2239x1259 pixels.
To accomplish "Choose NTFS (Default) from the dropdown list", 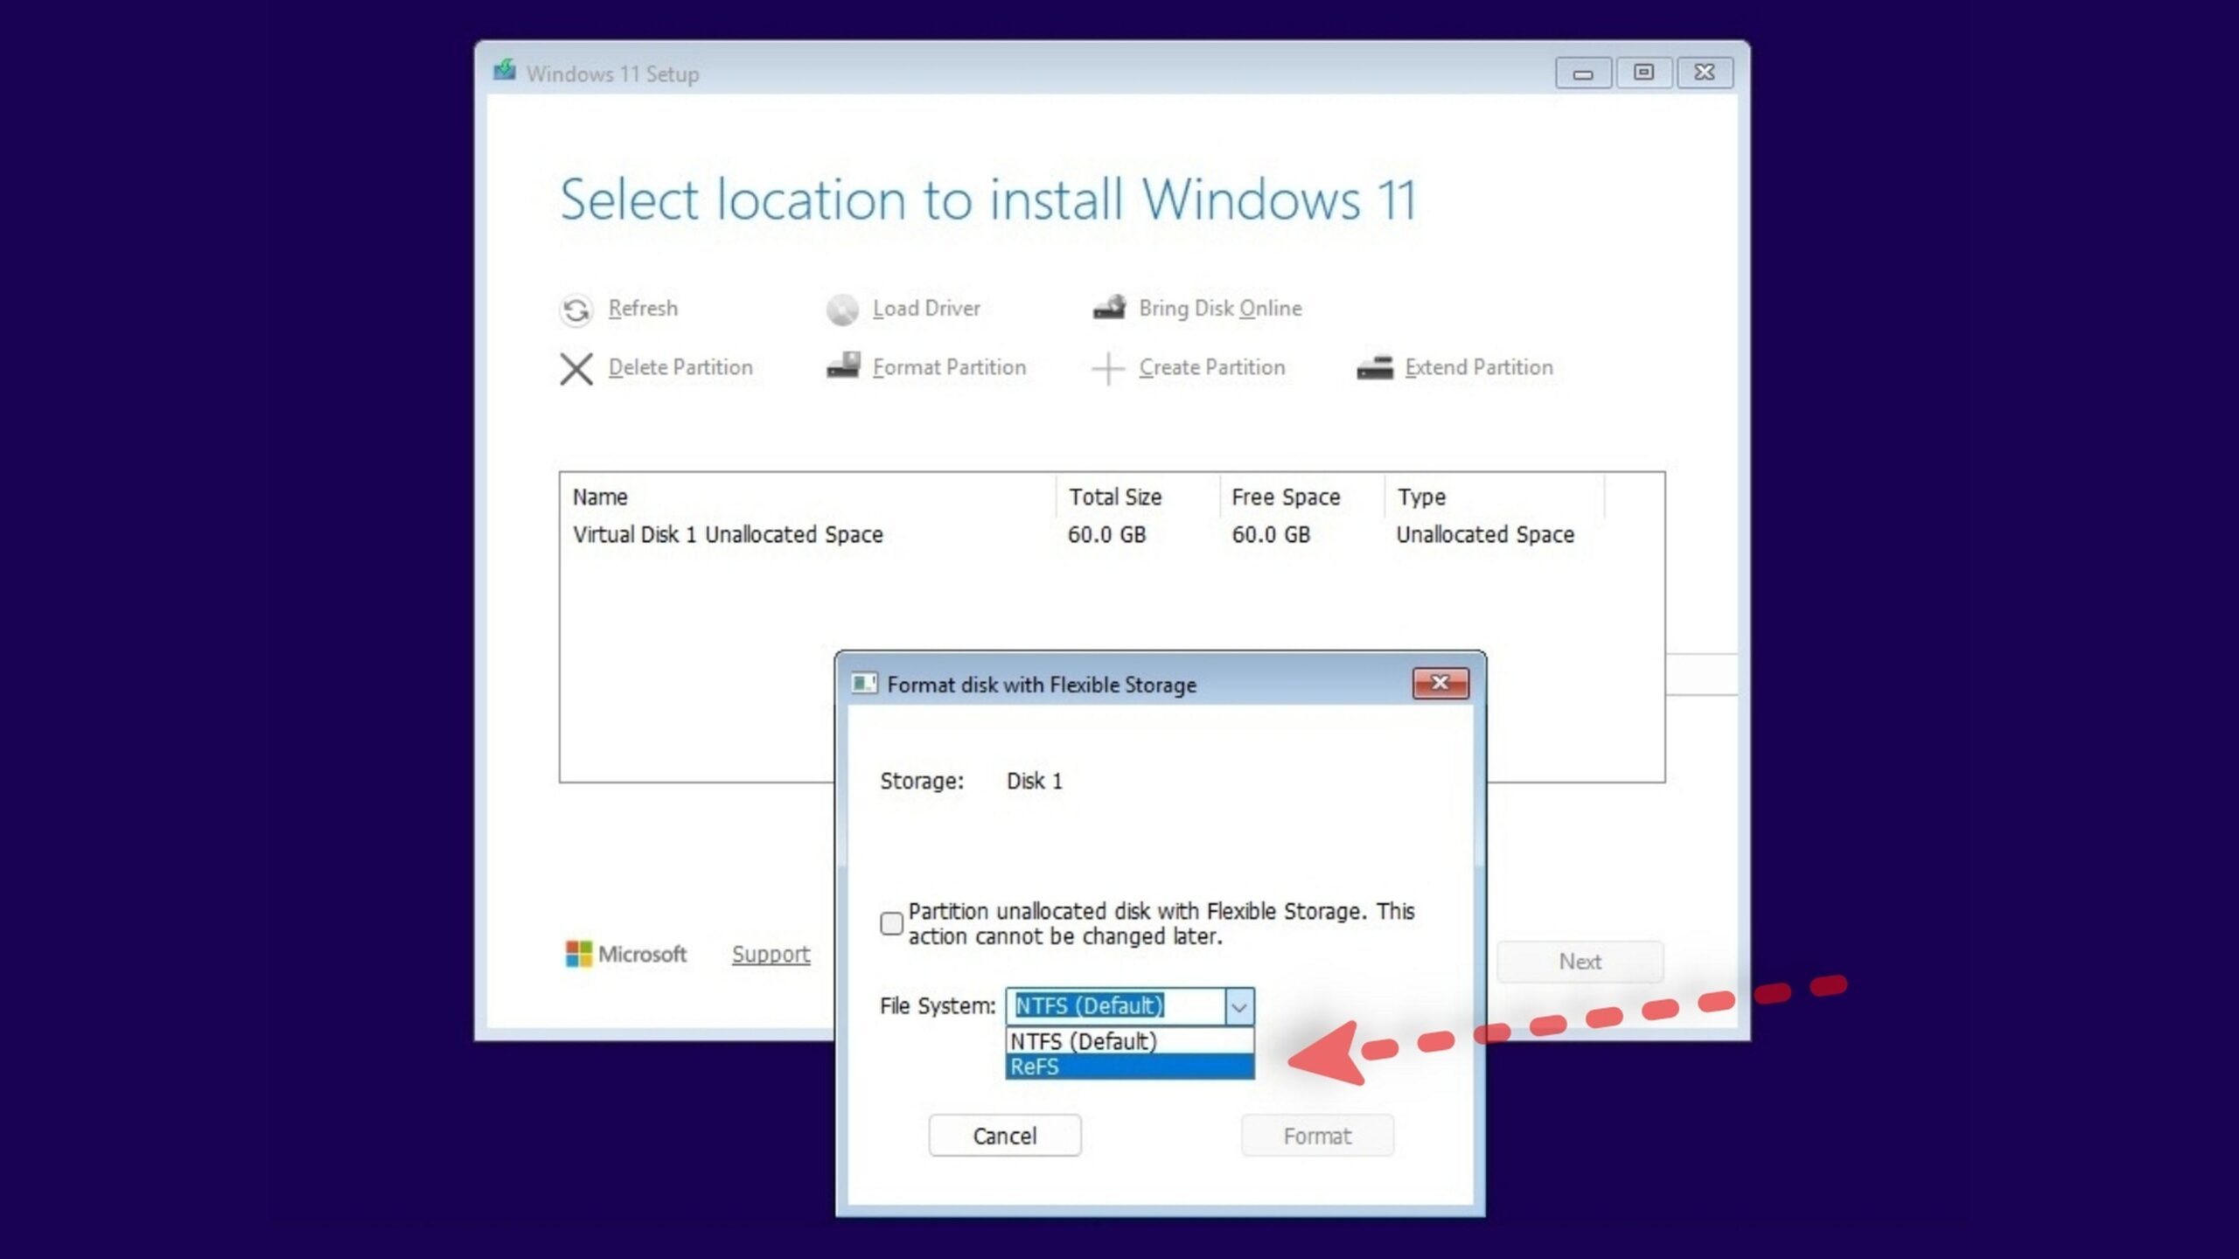I will pos(1129,1041).
